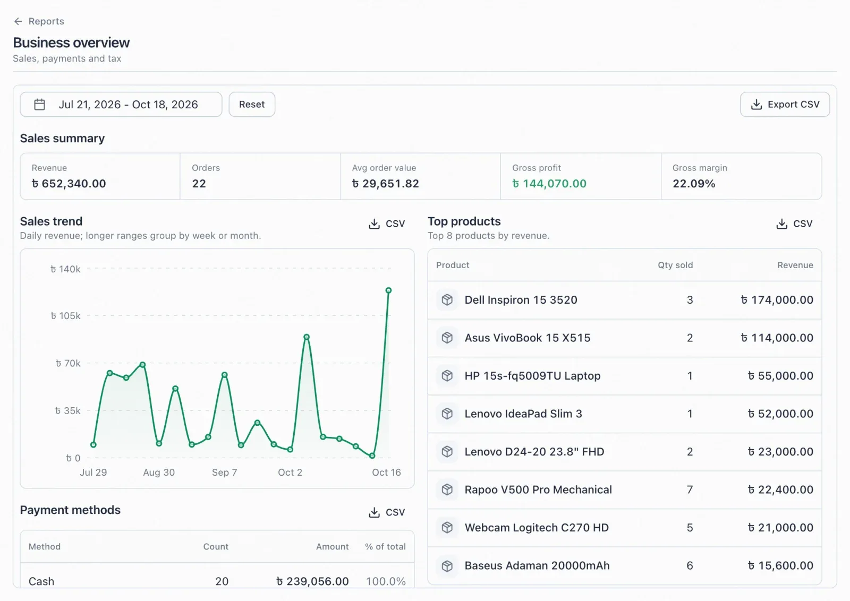Click the Asus VivoBook 15 X515 product icon
Image resolution: width=850 pixels, height=601 pixels.
tap(447, 338)
